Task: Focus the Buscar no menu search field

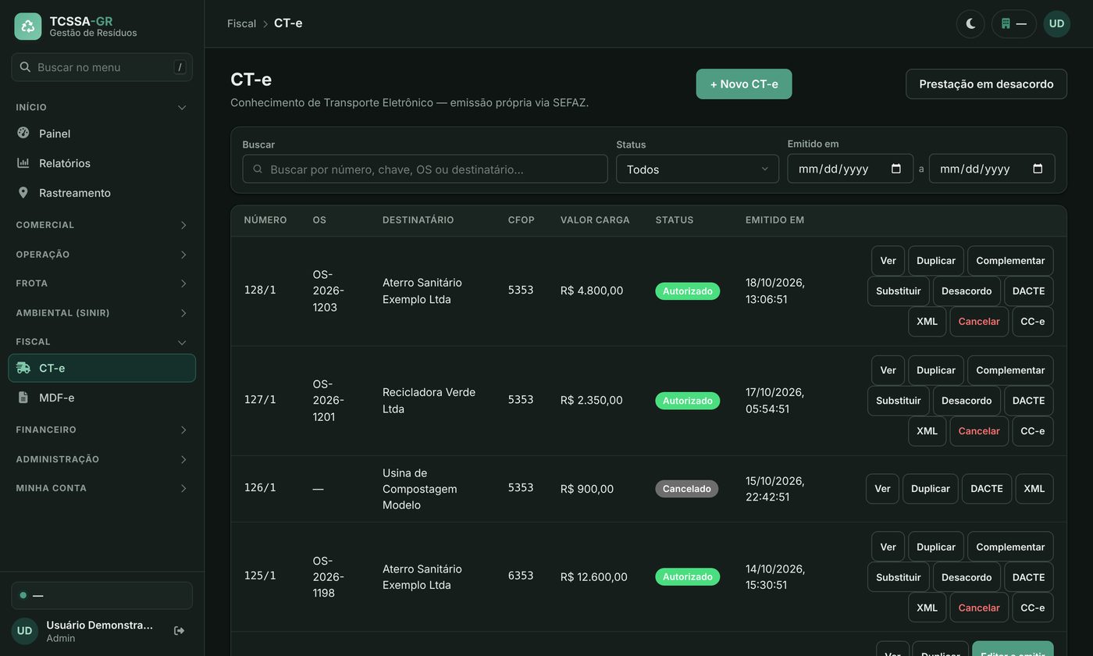Action: (101, 67)
